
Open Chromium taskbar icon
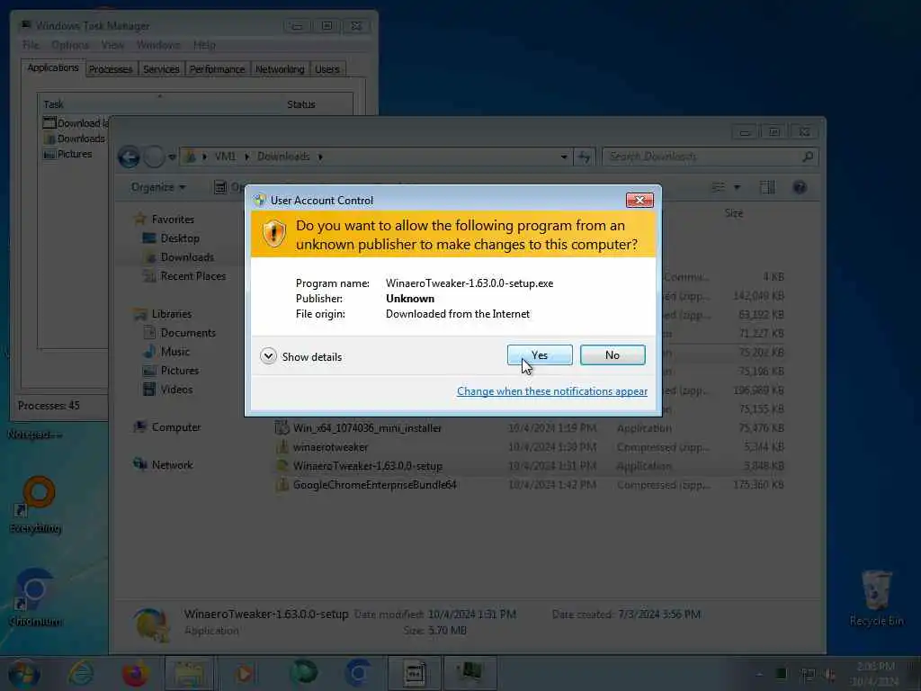point(358,673)
